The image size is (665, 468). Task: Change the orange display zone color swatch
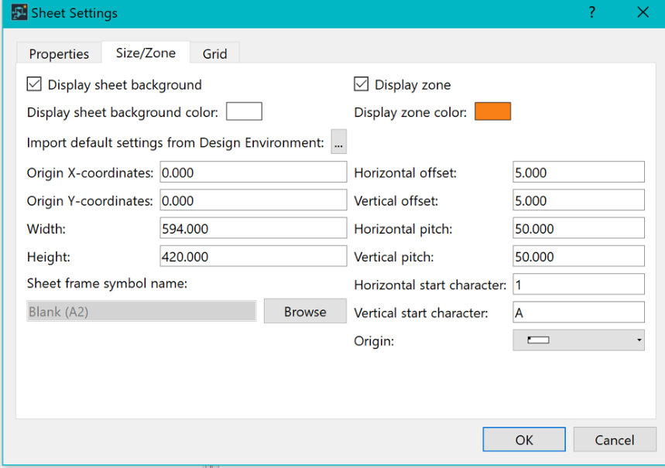tap(492, 111)
